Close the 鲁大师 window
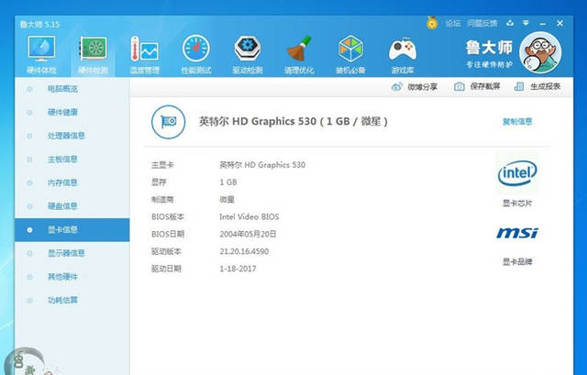587x375 pixels. pos(559,23)
